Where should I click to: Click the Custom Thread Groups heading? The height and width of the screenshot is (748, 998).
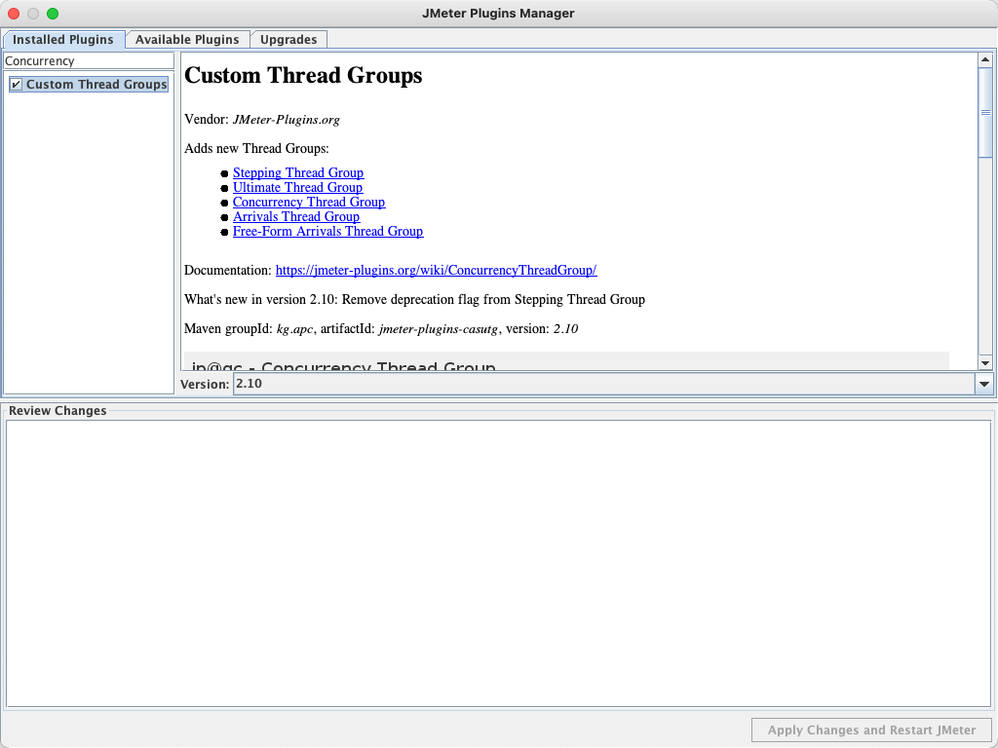click(x=303, y=76)
